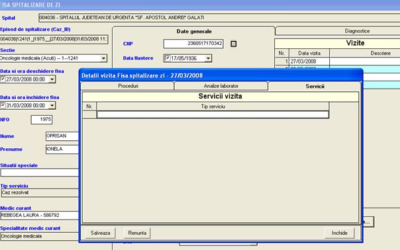Click the Data vizita column header

(x=309, y=54)
